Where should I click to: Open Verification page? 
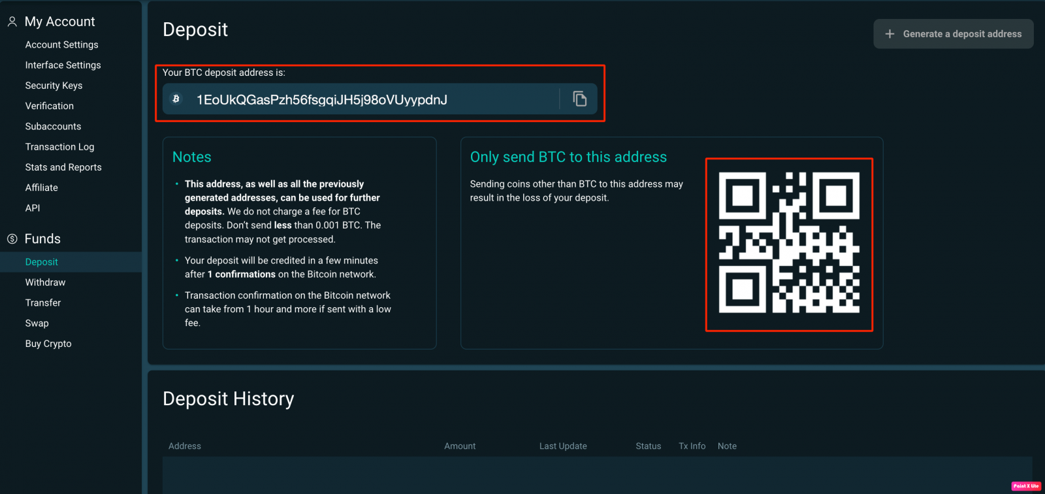[49, 106]
